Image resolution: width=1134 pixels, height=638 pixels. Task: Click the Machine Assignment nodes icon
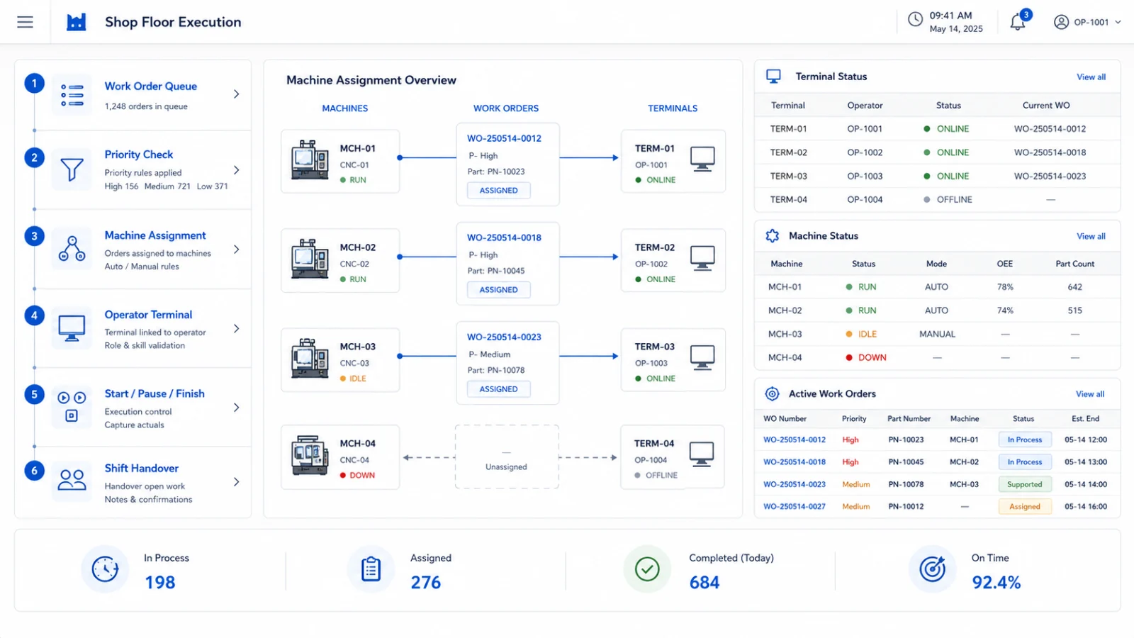pos(72,249)
